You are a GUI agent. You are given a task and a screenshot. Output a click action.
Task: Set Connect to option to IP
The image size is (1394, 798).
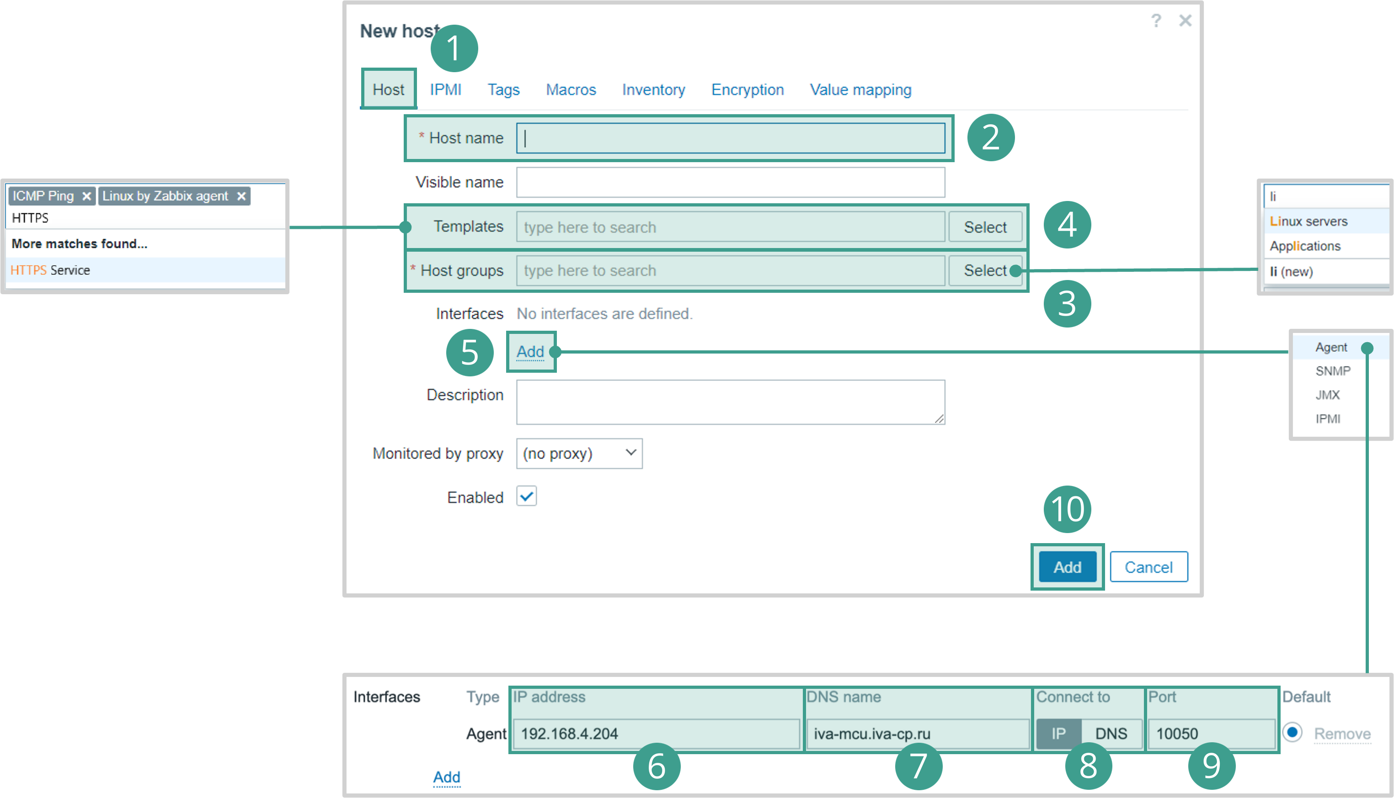point(1058,733)
